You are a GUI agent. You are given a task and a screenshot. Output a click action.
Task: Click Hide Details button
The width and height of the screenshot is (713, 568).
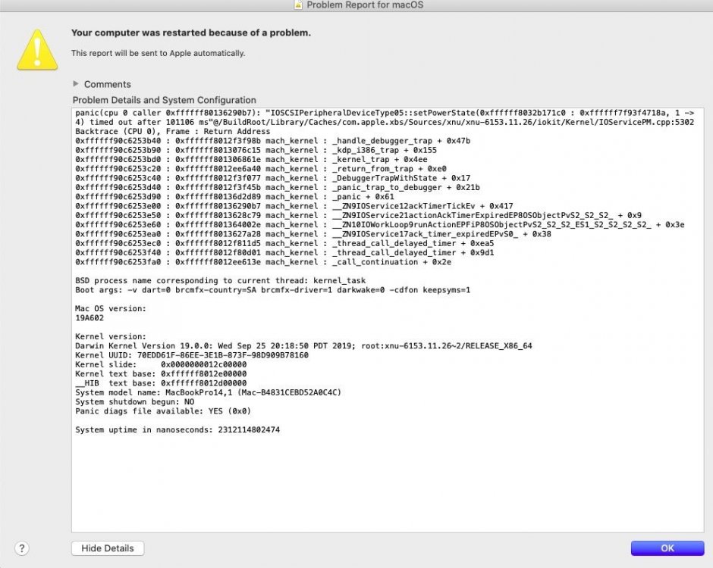(108, 548)
